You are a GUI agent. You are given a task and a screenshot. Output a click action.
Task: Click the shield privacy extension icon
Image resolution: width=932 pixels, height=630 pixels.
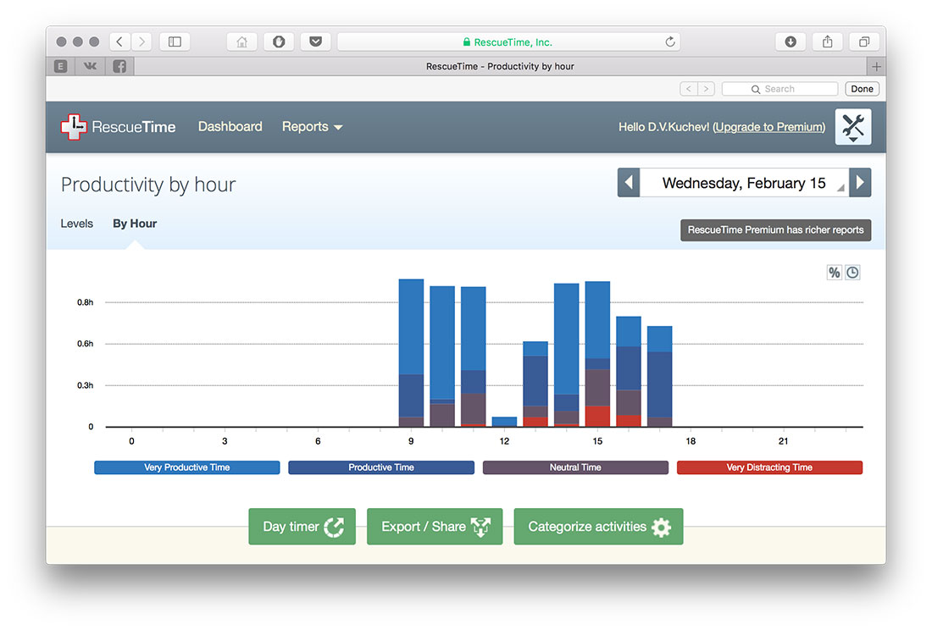point(279,41)
